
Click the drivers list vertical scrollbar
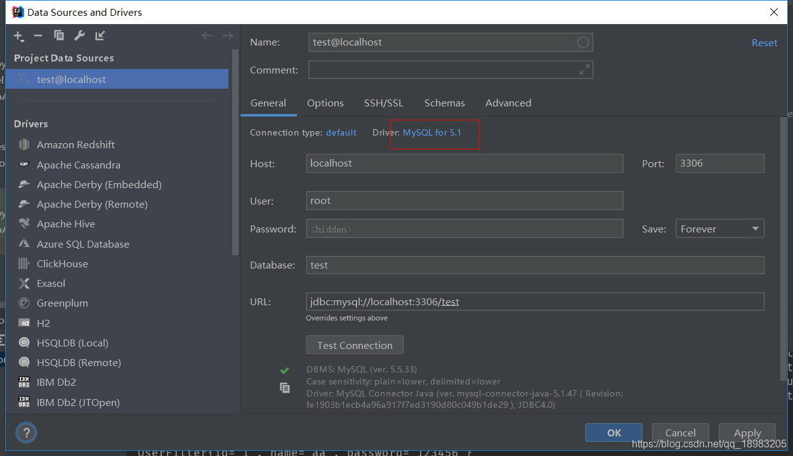pyautogui.click(x=236, y=152)
